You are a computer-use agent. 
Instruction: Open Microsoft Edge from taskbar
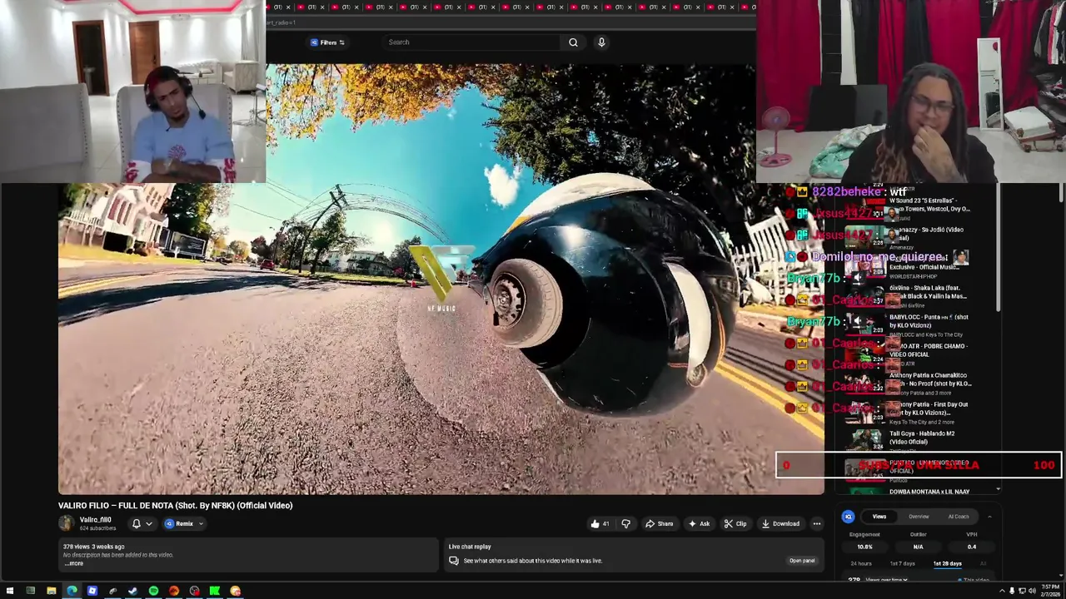[72, 591]
